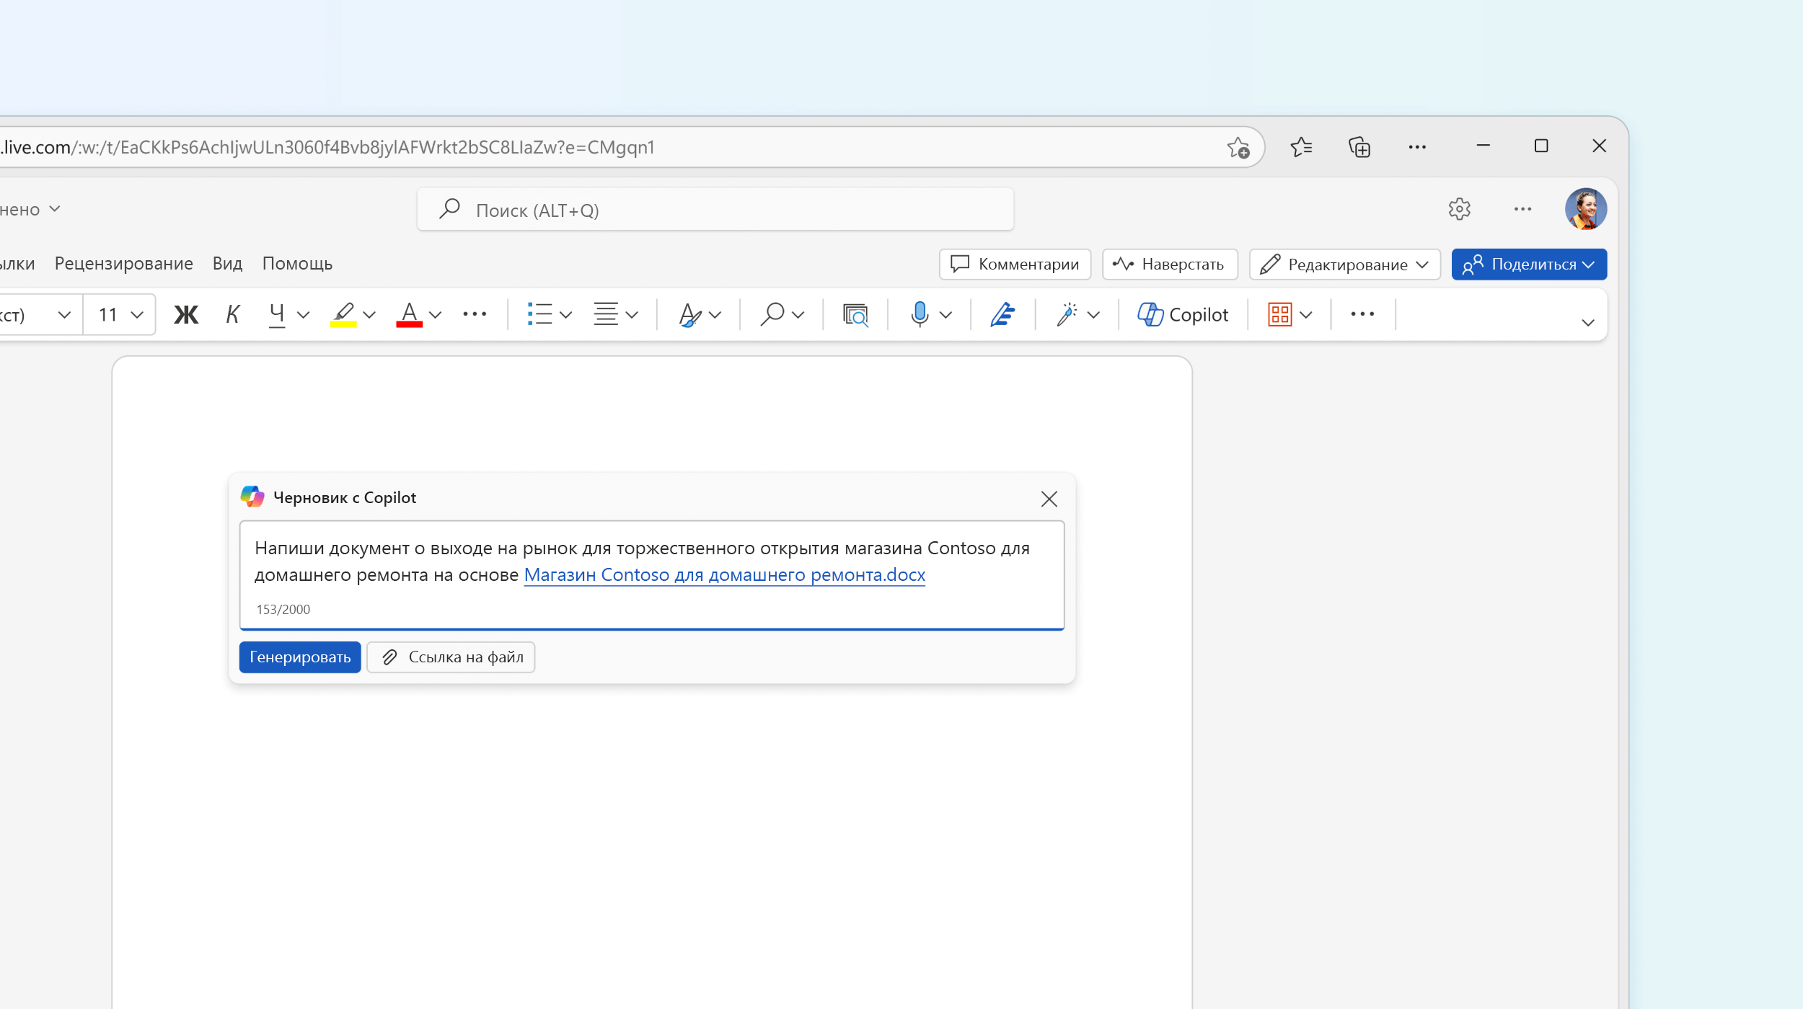
Task: Open Find magnifier tool
Action: (x=772, y=314)
